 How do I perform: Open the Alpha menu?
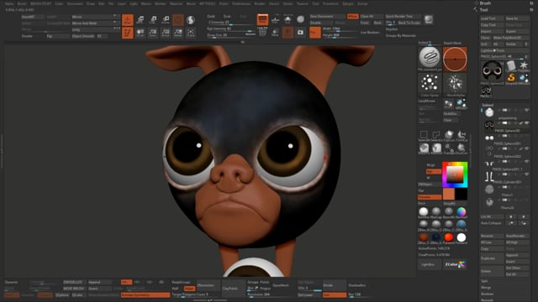click(9, 3)
